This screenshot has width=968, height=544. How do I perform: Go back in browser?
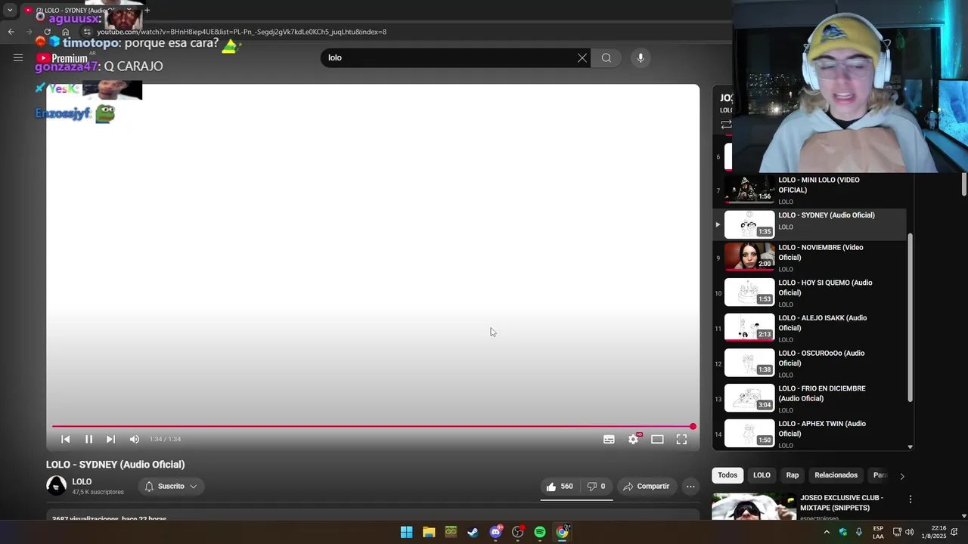pyautogui.click(x=11, y=32)
